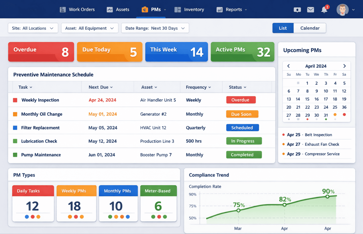Open the chat messages icon

point(297,10)
